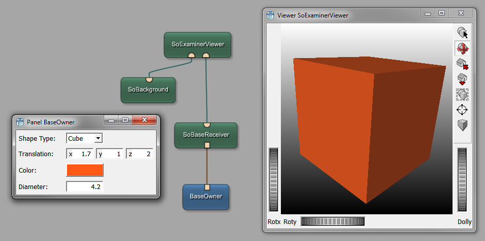This screenshot has height=241, width=485.
Task: Select the SoBaseReceiver node
Action: [206, 135]
